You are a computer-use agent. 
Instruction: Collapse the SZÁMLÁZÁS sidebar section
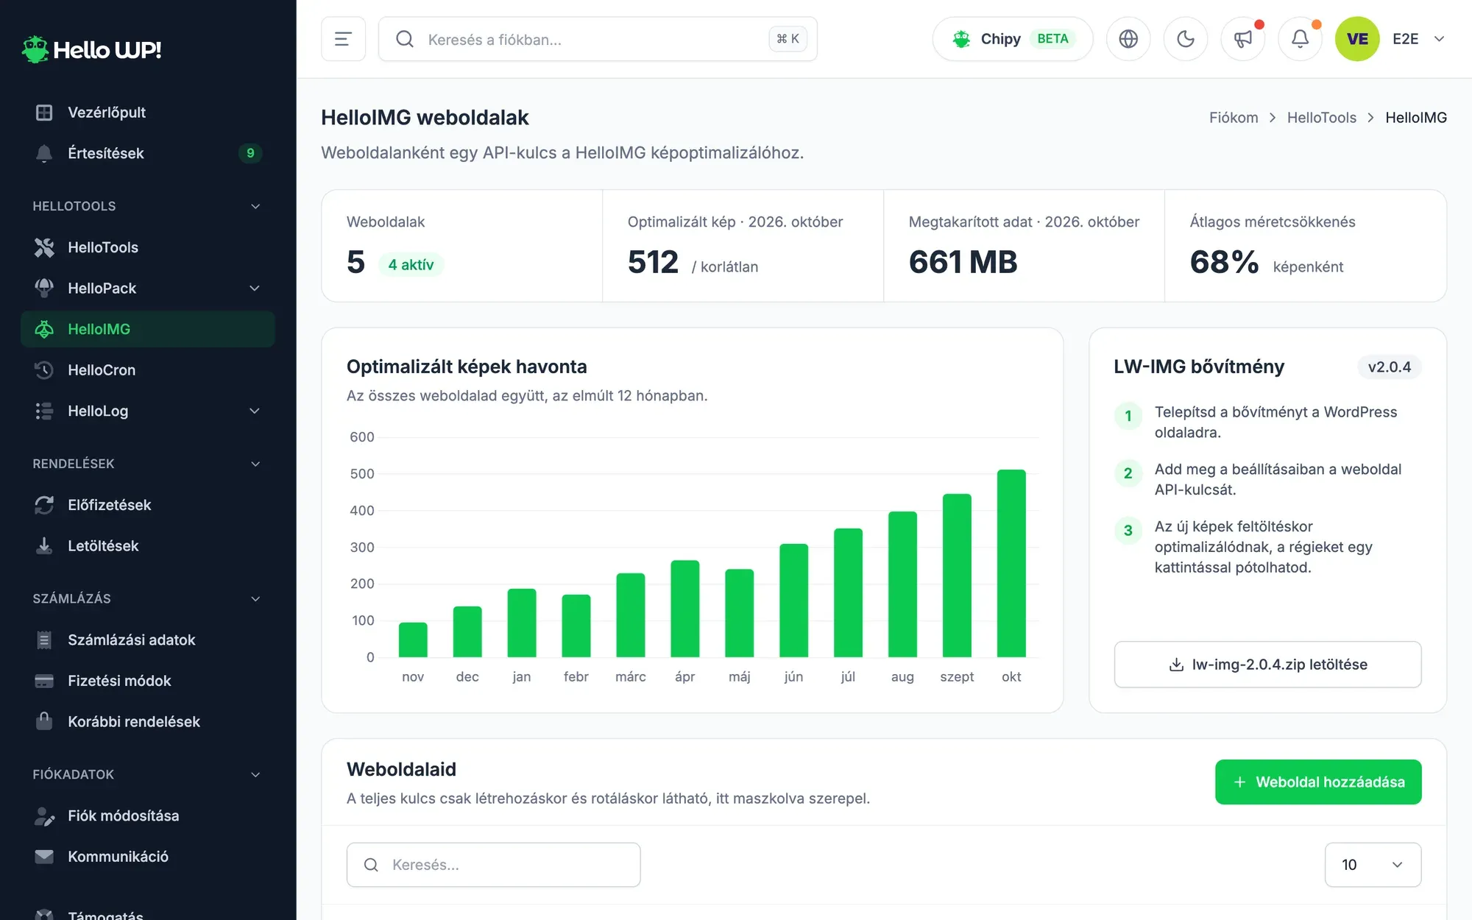147,598
